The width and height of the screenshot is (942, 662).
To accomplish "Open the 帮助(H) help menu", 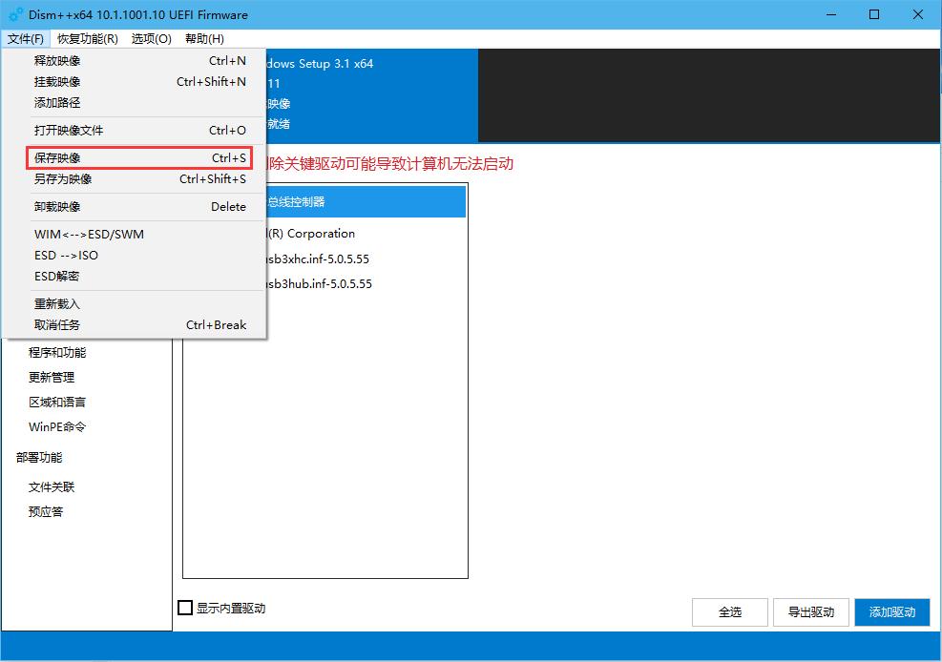I will click(x=203, y=39).
